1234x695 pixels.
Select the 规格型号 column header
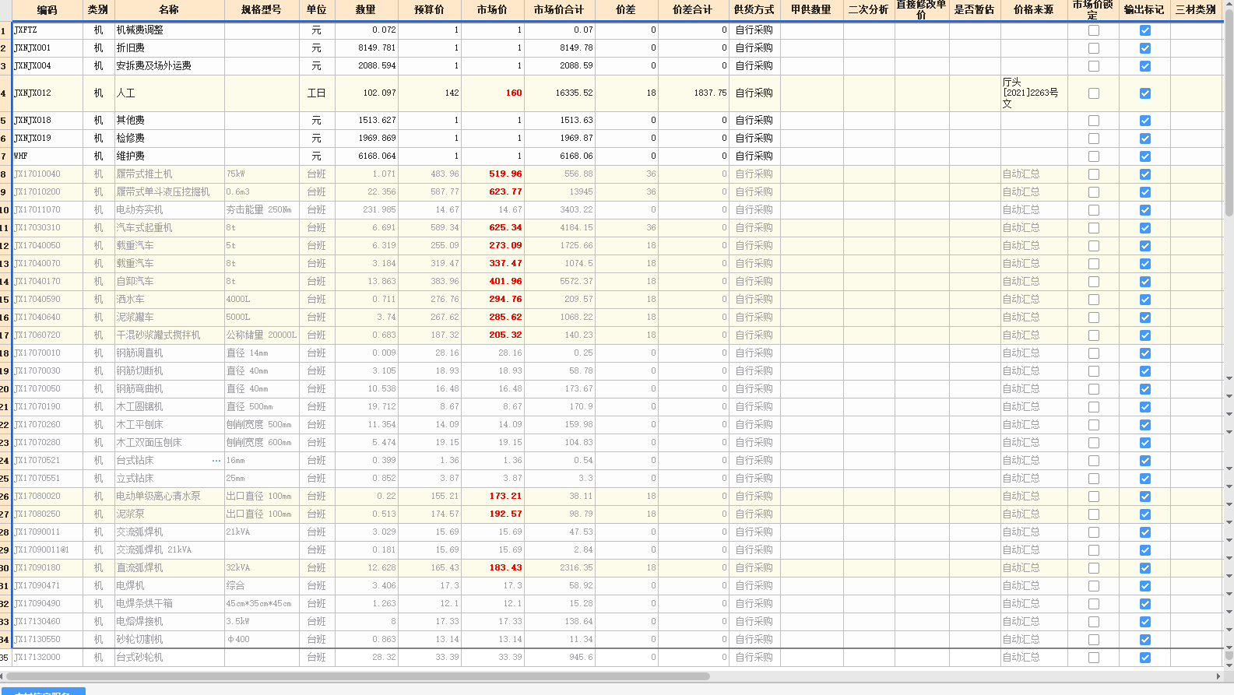[262, 10]
